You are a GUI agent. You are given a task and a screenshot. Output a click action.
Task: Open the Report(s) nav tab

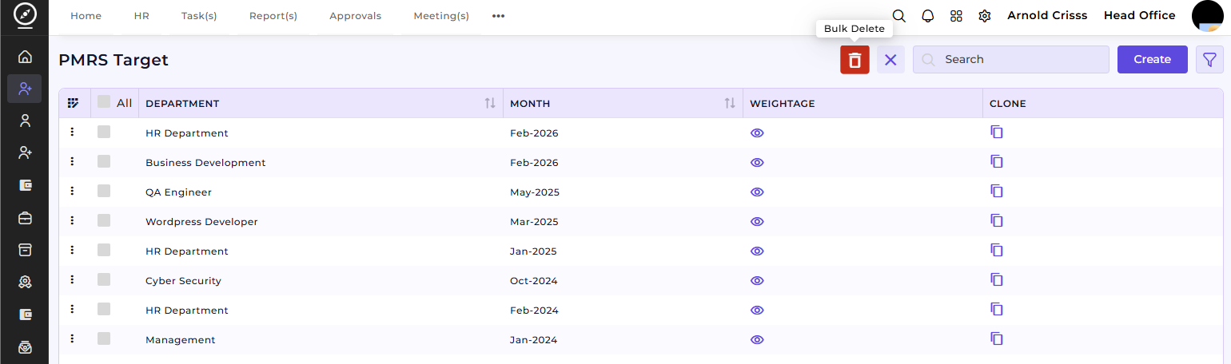pyautogui.click(x=273, y=16)
